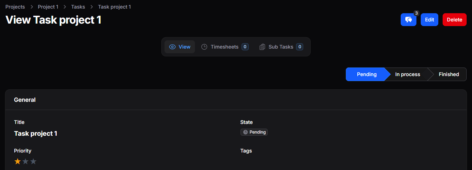The image size is (472, 170).
Task: Set priority to three stars
Action: pyautogui.click(x=33, y=161)
